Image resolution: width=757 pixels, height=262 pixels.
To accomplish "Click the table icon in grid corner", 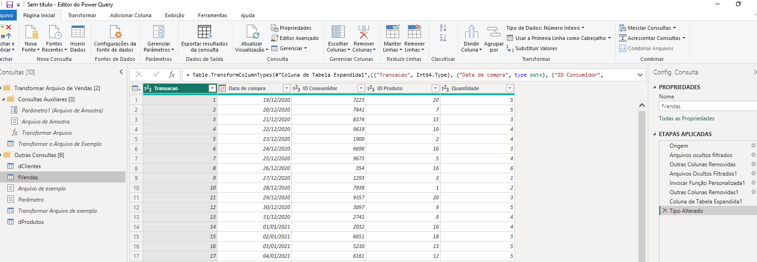I will point(136,88).
